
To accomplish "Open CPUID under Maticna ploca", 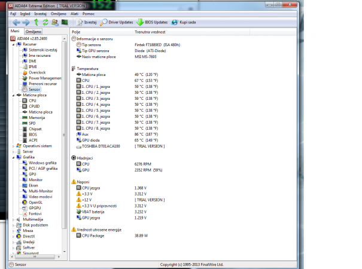I will coord(31,106).
